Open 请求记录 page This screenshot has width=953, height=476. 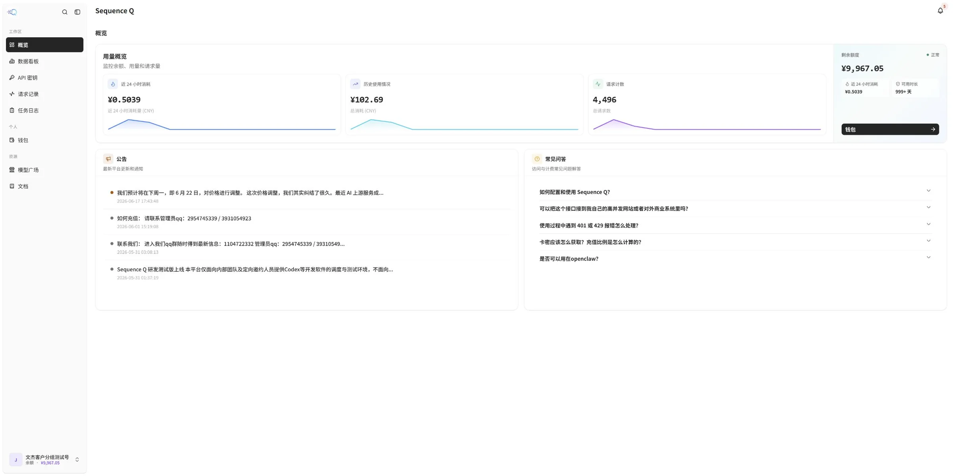(x=44, y=94)
